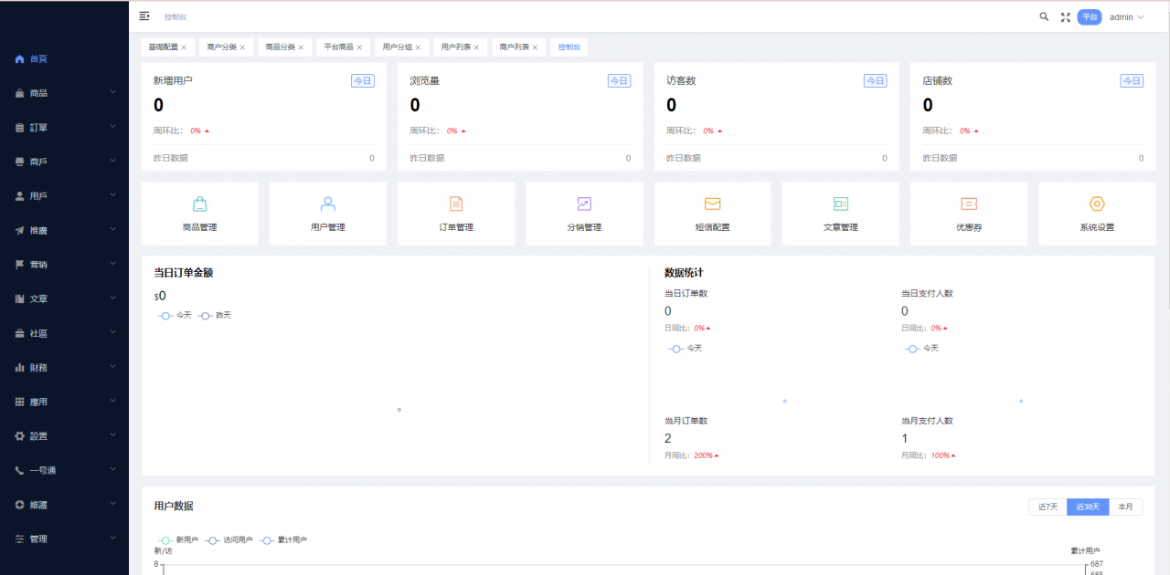Click the 文章 icon in sidebar
The image size is (1170, 575).
point(20,298)
